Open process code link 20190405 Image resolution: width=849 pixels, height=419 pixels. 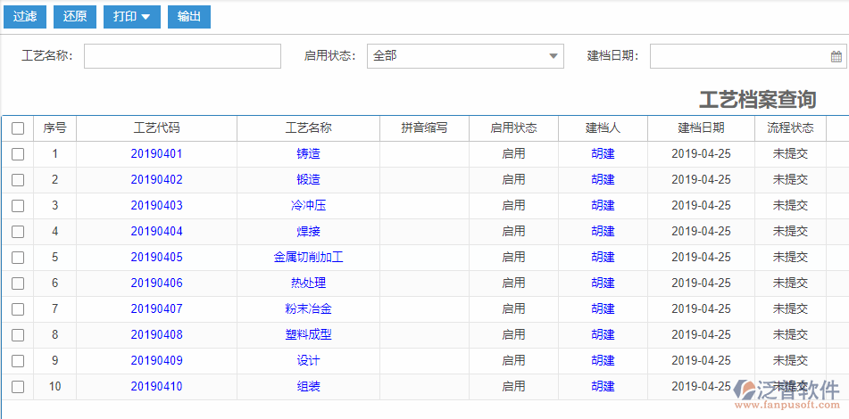pyautogui.click(x=156, y=258)
